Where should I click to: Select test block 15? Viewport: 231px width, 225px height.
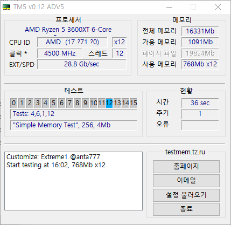tap(133, 103)
